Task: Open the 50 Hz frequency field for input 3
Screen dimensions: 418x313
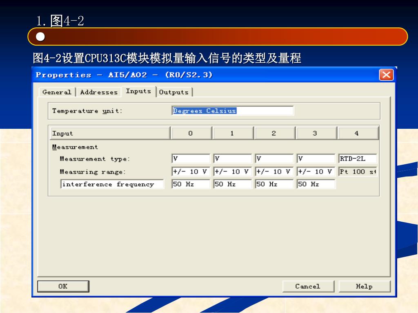Action: click(316, 184)
